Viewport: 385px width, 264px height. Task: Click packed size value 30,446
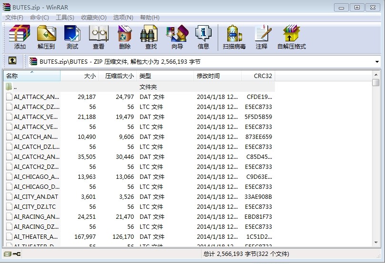click(125, 157)
